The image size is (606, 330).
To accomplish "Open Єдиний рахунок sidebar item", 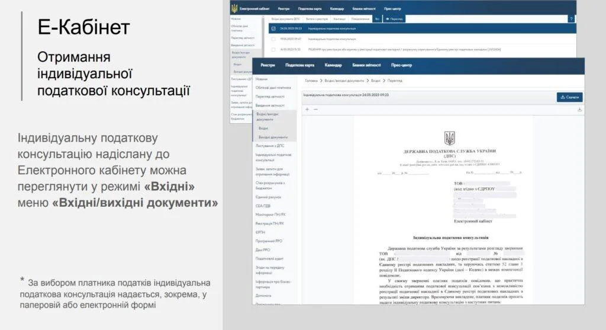I will (268, 197).
